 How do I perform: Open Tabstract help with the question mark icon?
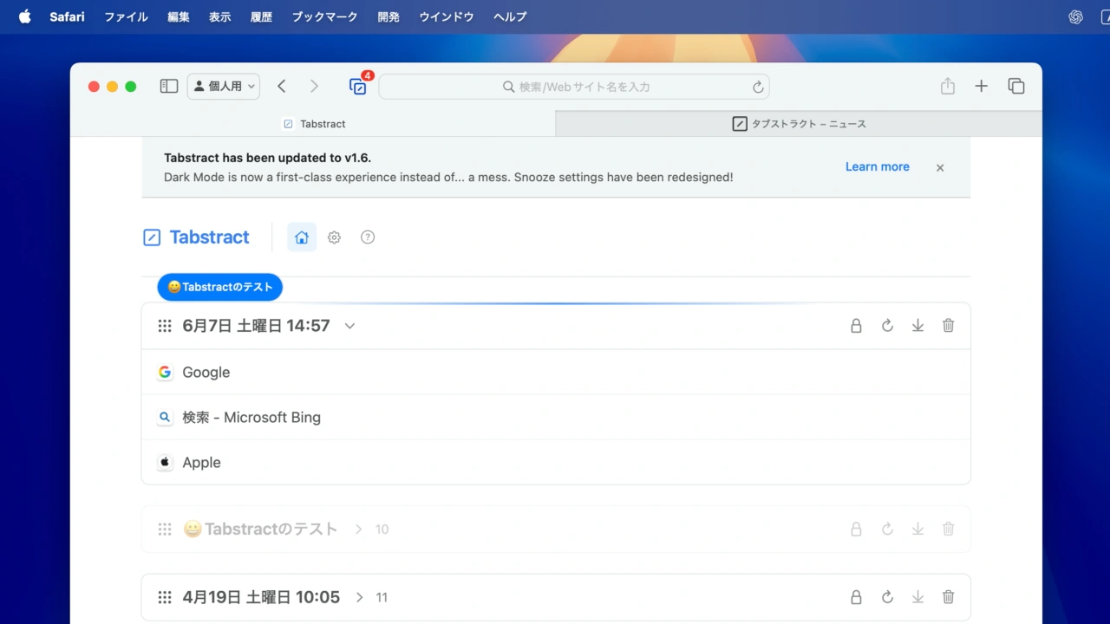coord(367,237)
